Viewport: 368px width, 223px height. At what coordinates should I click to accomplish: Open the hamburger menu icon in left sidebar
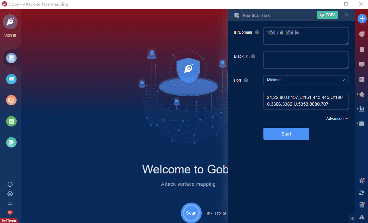(10, 203)
